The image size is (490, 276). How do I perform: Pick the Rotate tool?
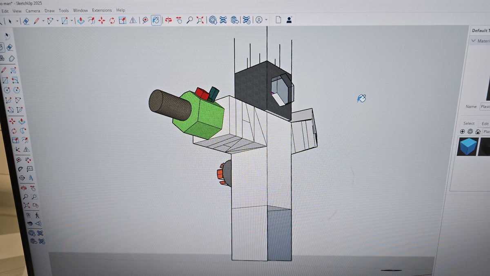point(112,20)
